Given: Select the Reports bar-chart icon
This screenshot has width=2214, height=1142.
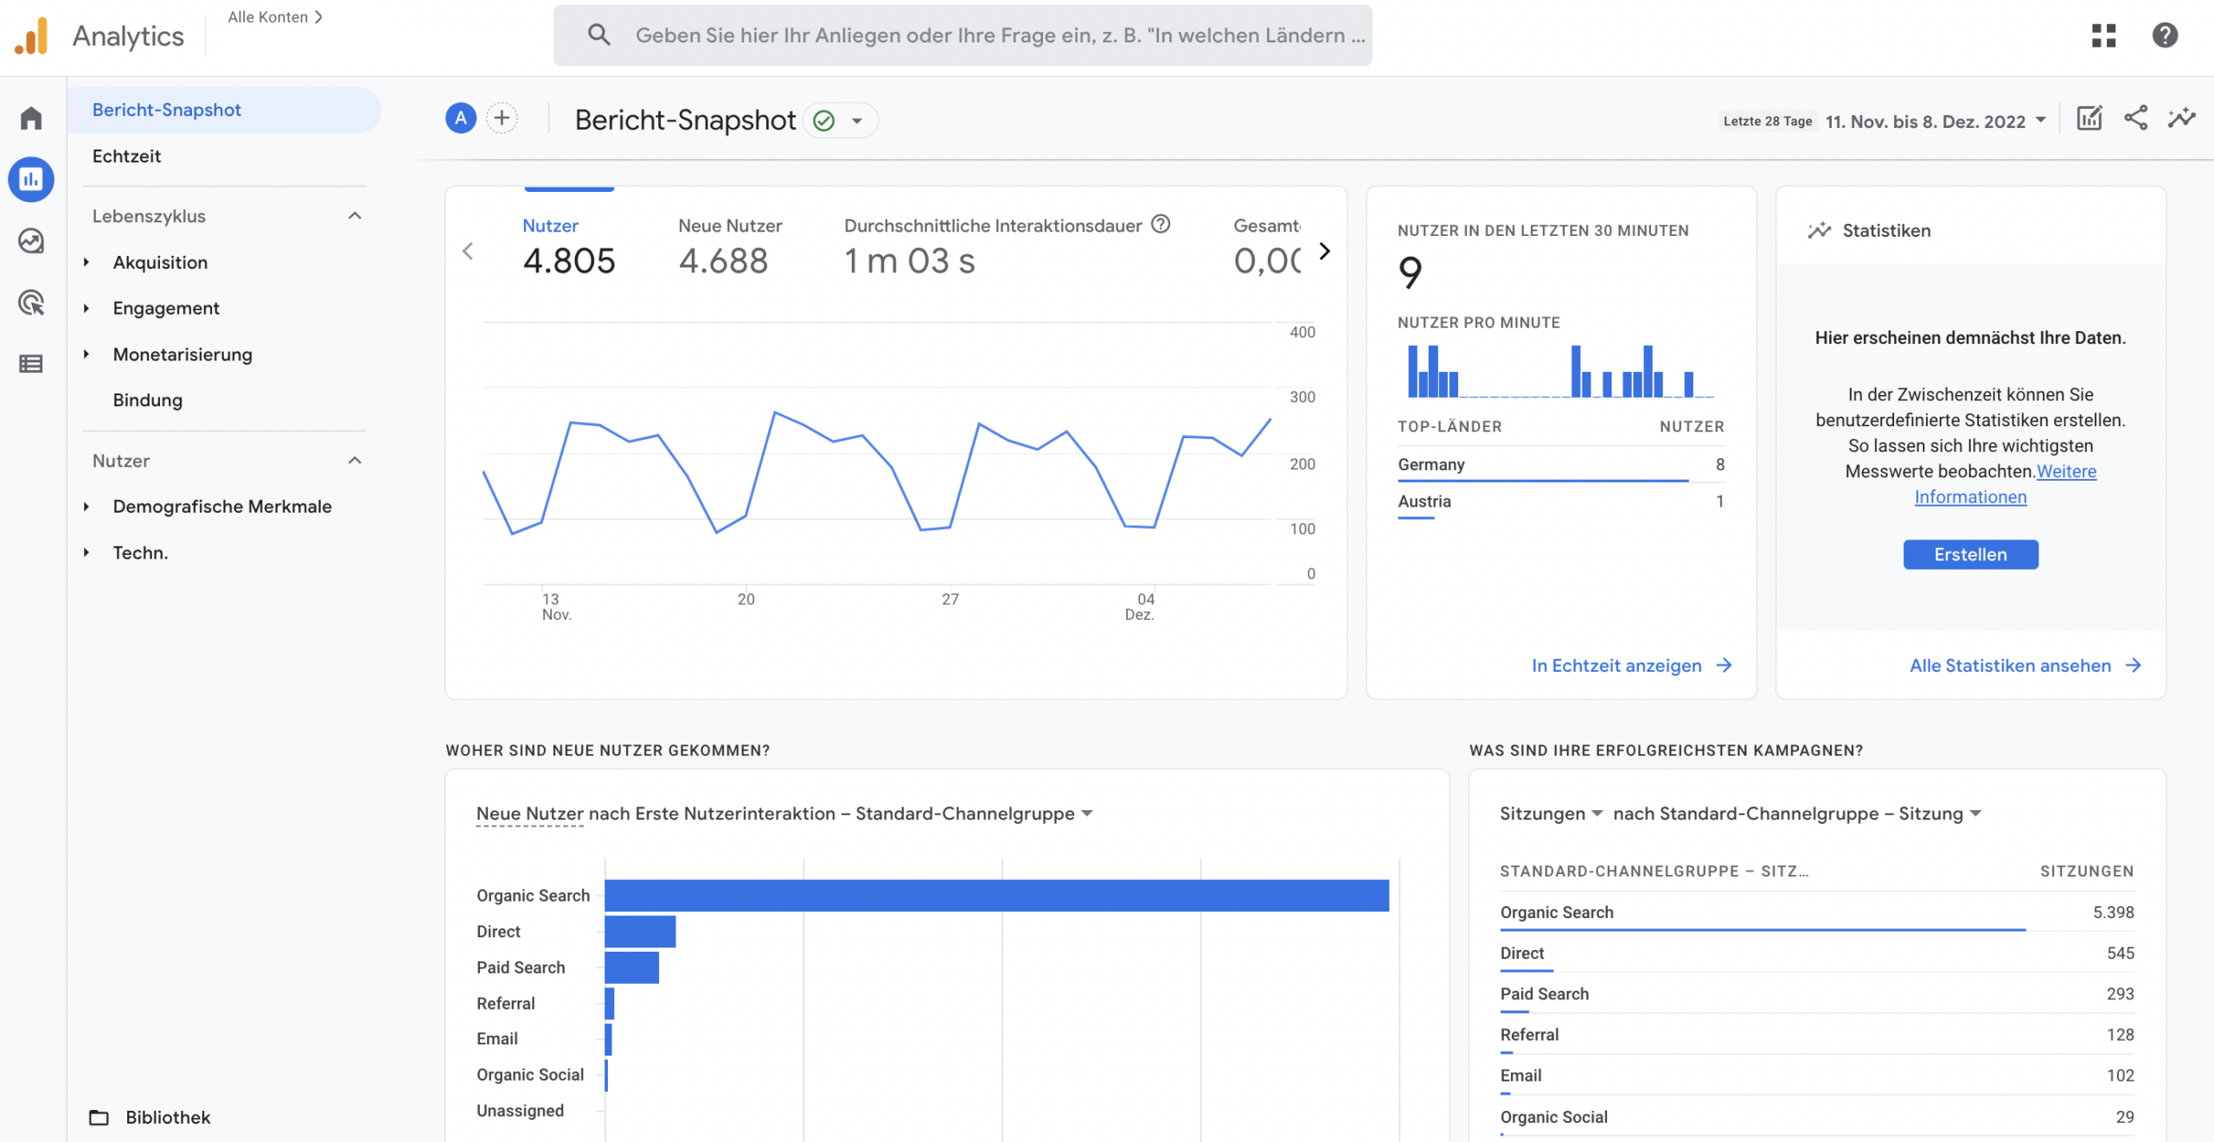Looking at the screenshot, I should 31,179.
